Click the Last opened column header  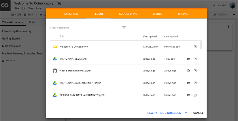[171, 36]
